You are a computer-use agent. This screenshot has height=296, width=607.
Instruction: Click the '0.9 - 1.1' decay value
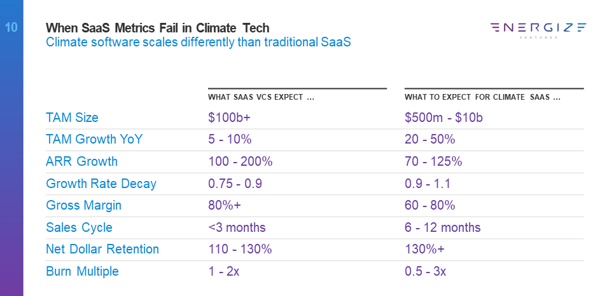[426, 184]
